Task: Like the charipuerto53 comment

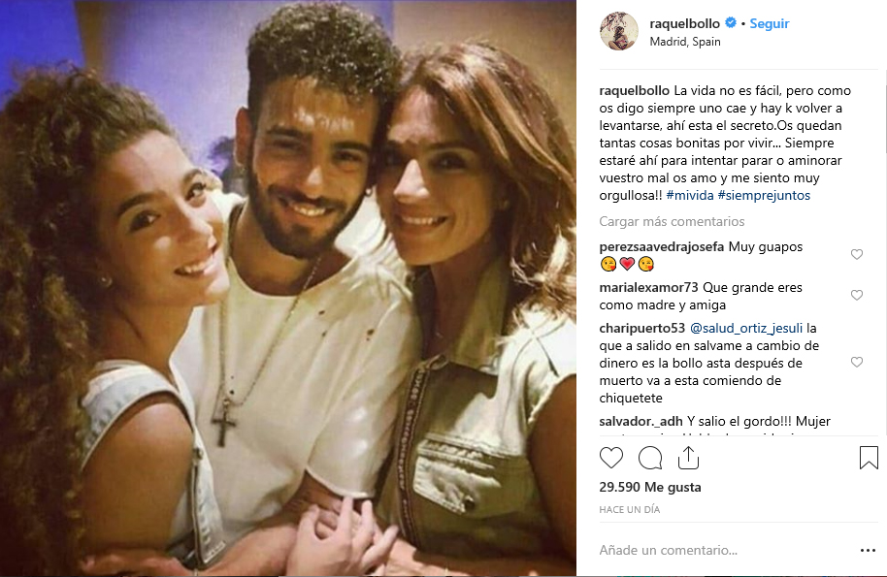Action: coord(857,362)
